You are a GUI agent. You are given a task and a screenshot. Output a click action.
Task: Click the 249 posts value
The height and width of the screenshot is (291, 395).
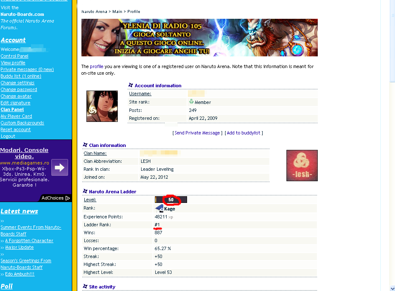click(x=193, y=110)
